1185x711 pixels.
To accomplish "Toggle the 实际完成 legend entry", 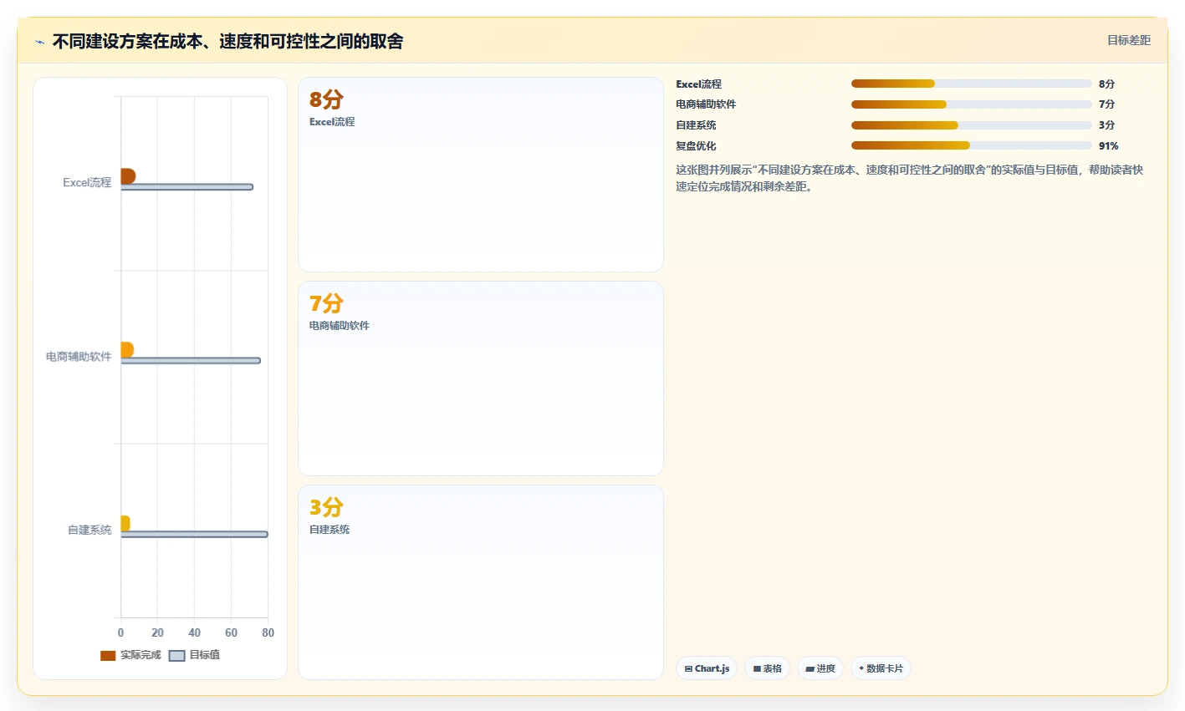I will (x=130, y=655).
